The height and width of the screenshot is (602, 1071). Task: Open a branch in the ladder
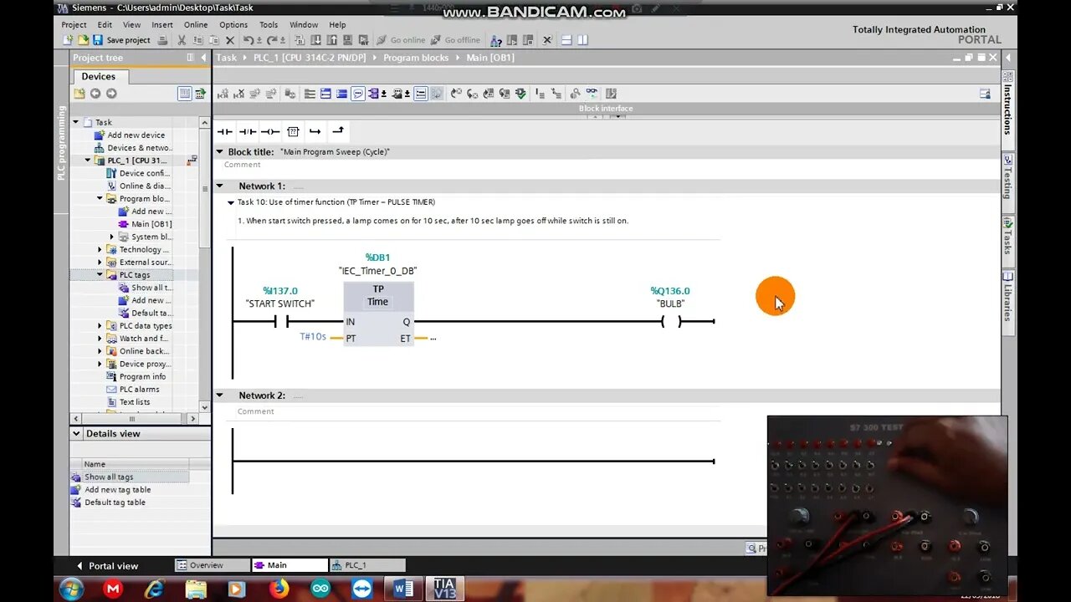[x=315, y=131]
